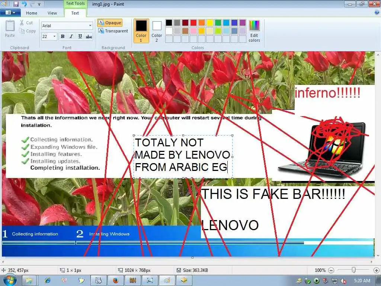Viewport: 381px width, 286px height.
Task: Select the Color 2 background button
Action: (157, 31)
